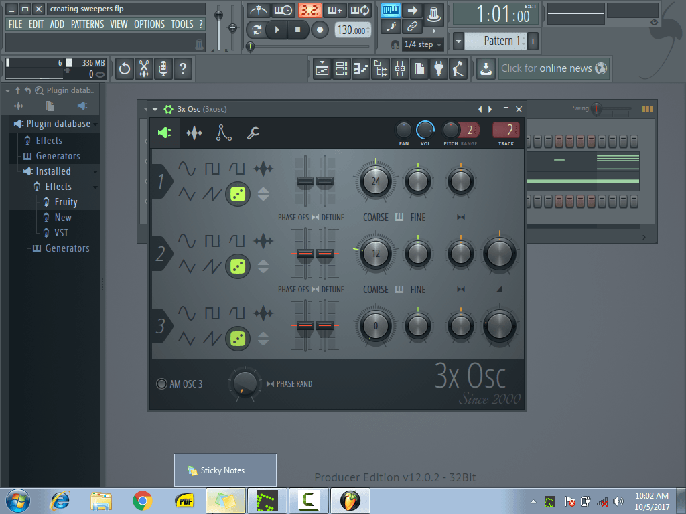Screen dimensions: 686x514
Task: Open the channel rack icon
Action: 342,69
